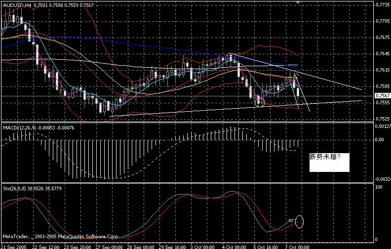Click time axis label 22 Sep 12:00
Image resolution: width=391 pixels, height=249 pixels.
point(46,247)
